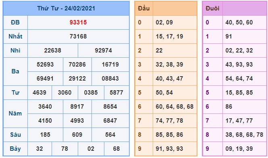Select Đuôi table entry '17, 47, 77'
Image resolution: width=268 pixels, height=158 pixels.
(239, 121)
